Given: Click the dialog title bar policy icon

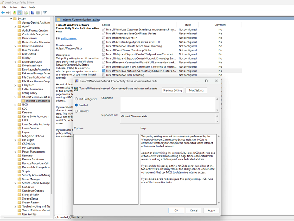Looking at the screenshot, I should click(76, 81).
